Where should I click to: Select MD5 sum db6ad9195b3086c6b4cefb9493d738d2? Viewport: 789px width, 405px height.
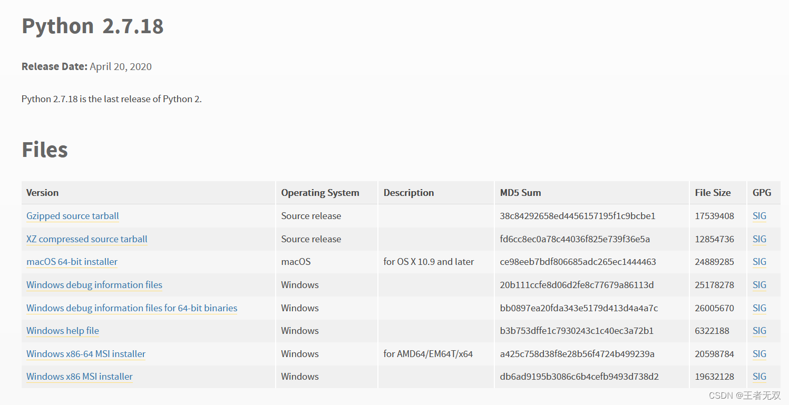(579, 377)
